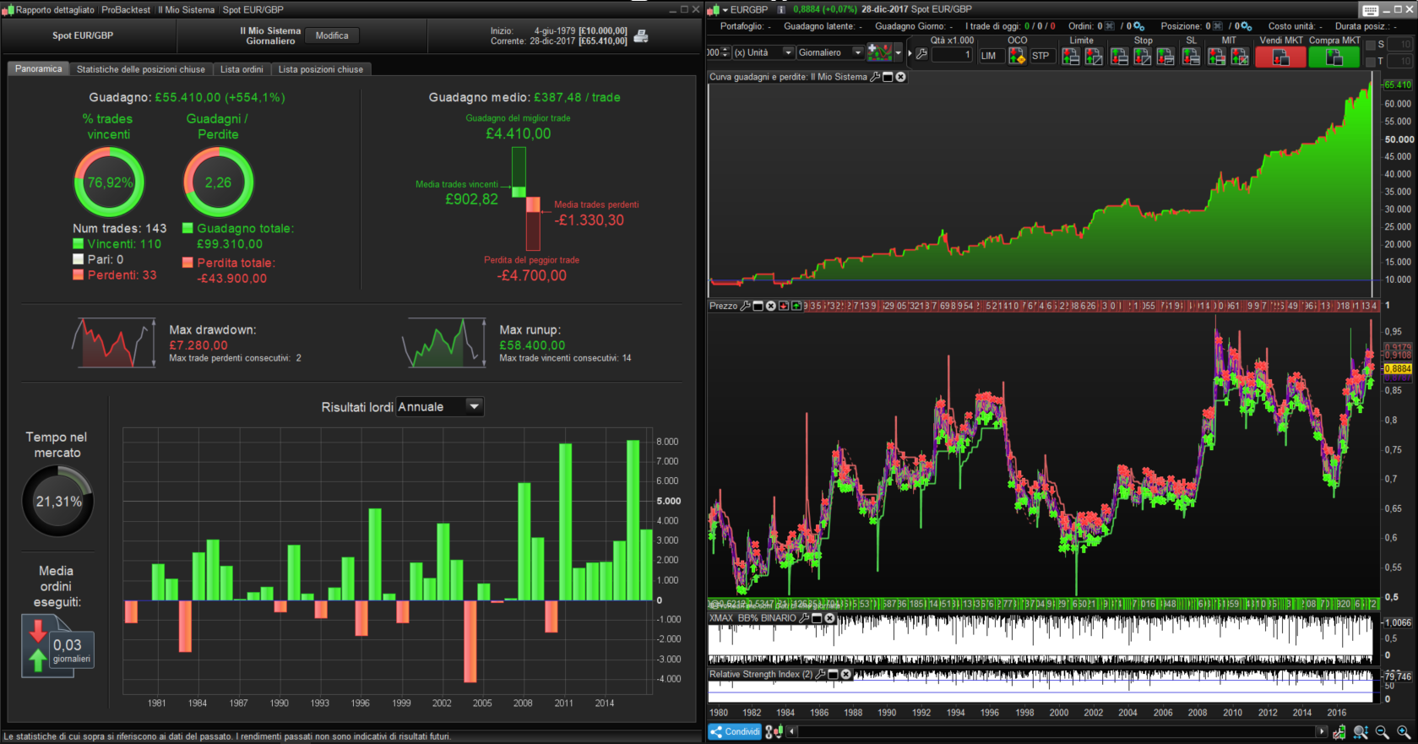Click the zoom out magnifier on the chart
Viewport: 1418px width, 744px height.
point(1383,732)
